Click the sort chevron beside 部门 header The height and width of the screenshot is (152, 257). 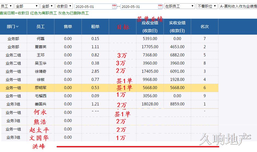click(x=17, y=27)
